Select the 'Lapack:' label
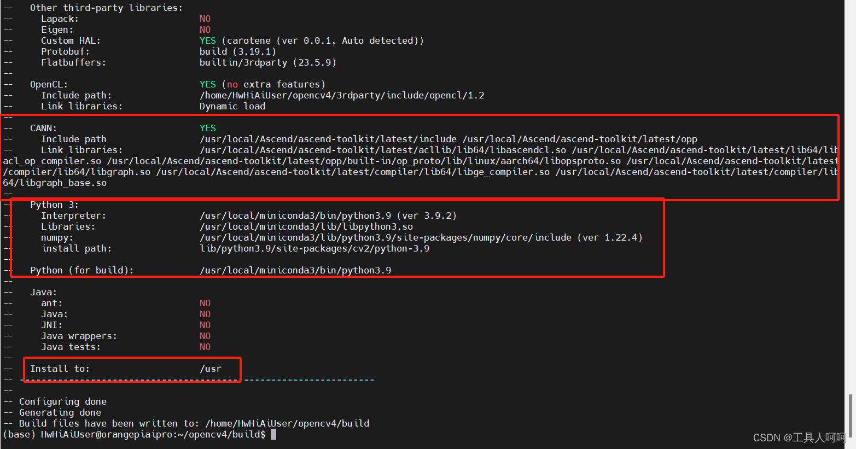 pos(60,19)
